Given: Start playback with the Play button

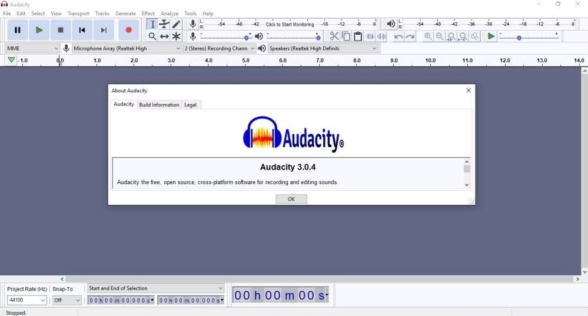Looking at the screenshot, I should pyautogui.click(x=39, y=30).
